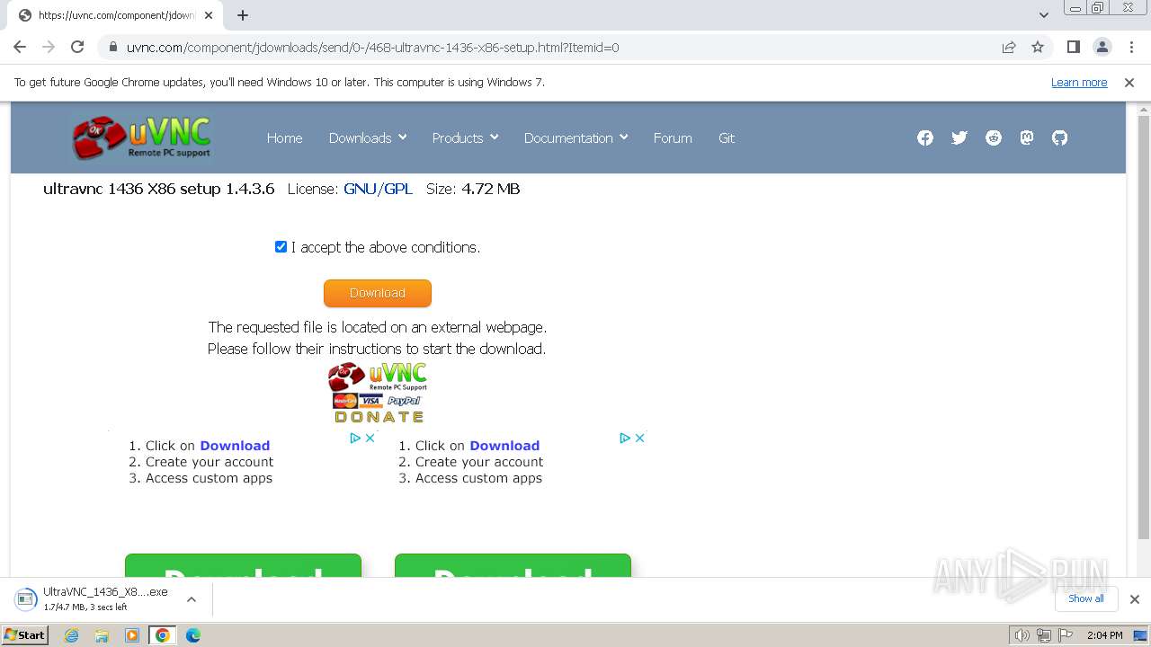Open the tab search dropdown arrow
Screen dimensions: 1151x647
(x=1044, y=15)
